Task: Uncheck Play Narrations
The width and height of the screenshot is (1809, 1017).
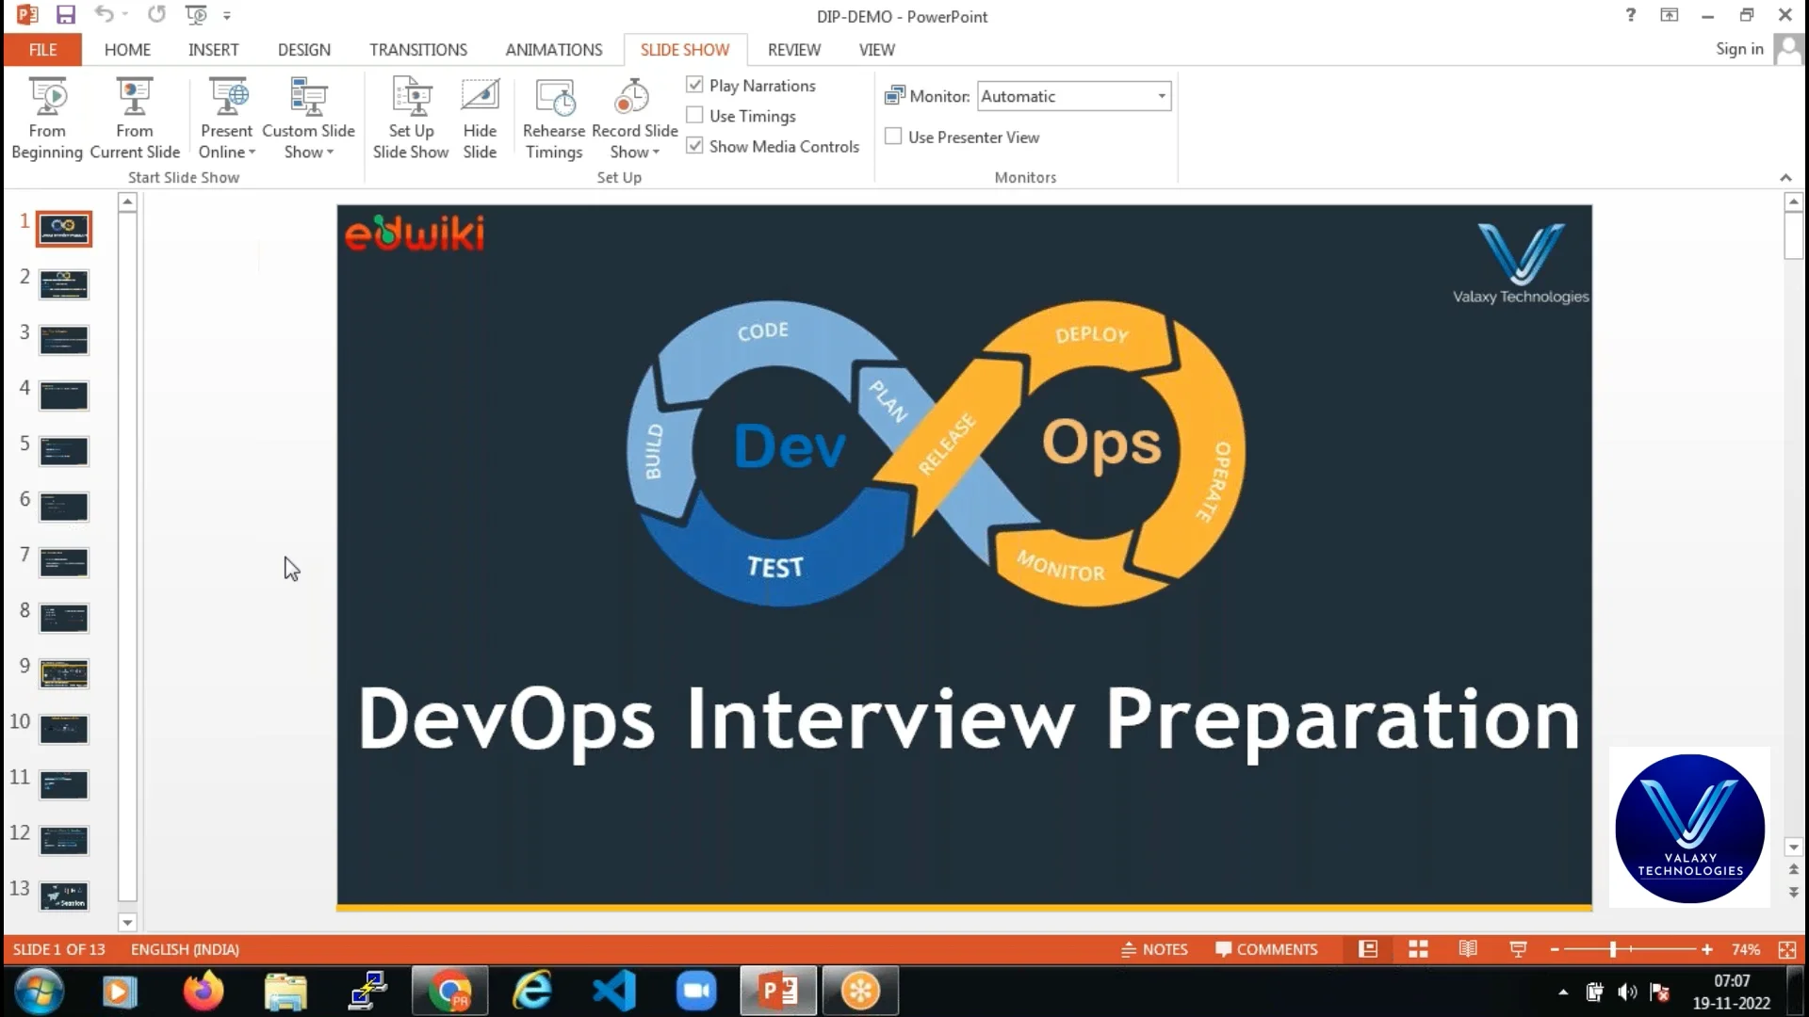Action: pos(695,85)
